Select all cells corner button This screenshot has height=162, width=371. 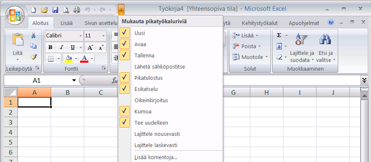click(x=11, y=92)
